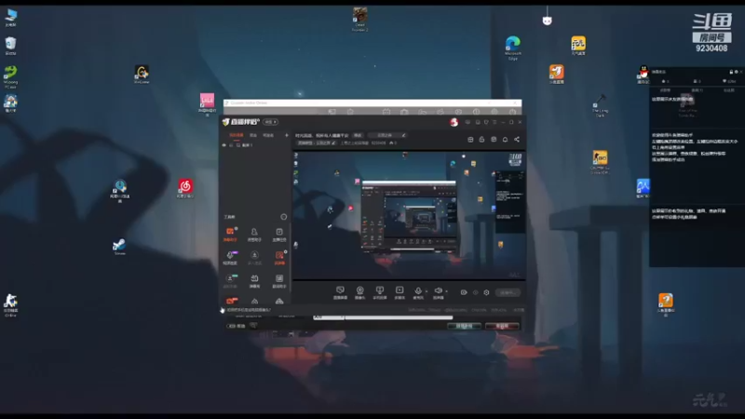Open the middle tool in third toolbox row

click(x=254, y=281)
